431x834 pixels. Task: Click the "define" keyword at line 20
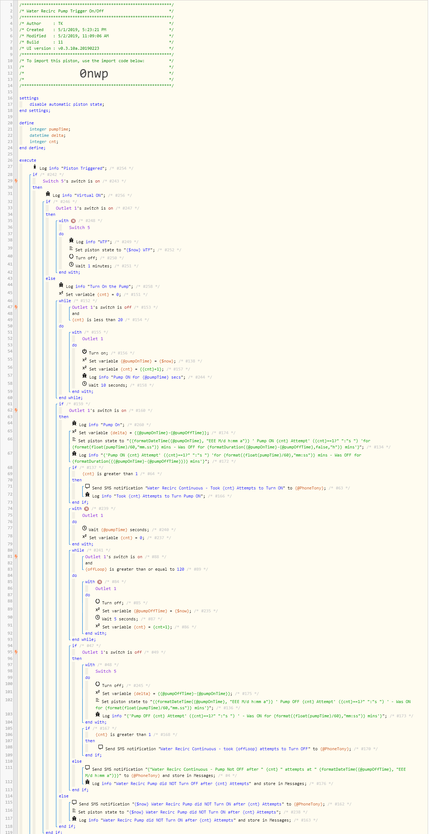click(x=27, y=123)
